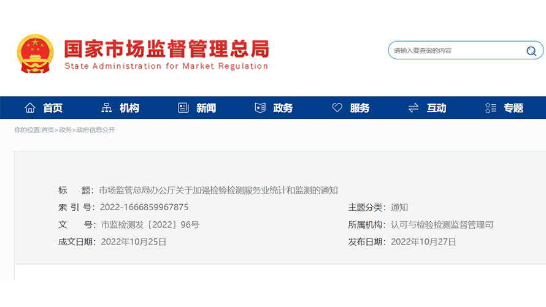Click the home icon beside 首页

coord(30,108)
